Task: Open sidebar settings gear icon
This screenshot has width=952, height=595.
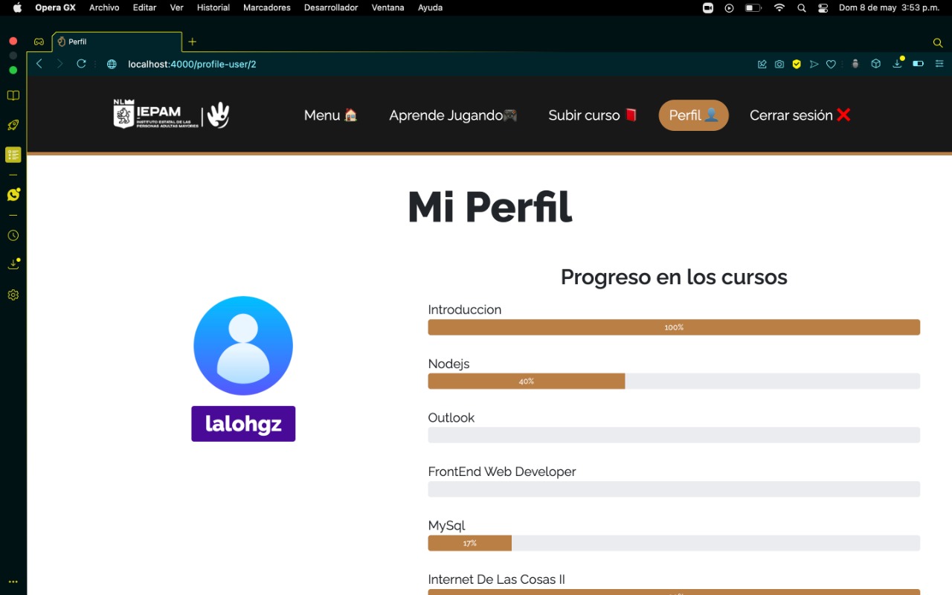Action: point(13,295)
